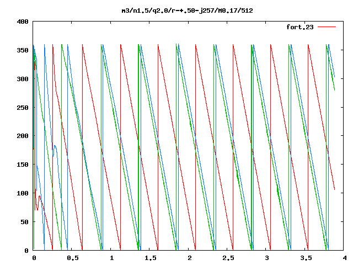Click the y-axis label 100
Image resolution: width=353 pixels, height=265 pixels.
point(23,193)
